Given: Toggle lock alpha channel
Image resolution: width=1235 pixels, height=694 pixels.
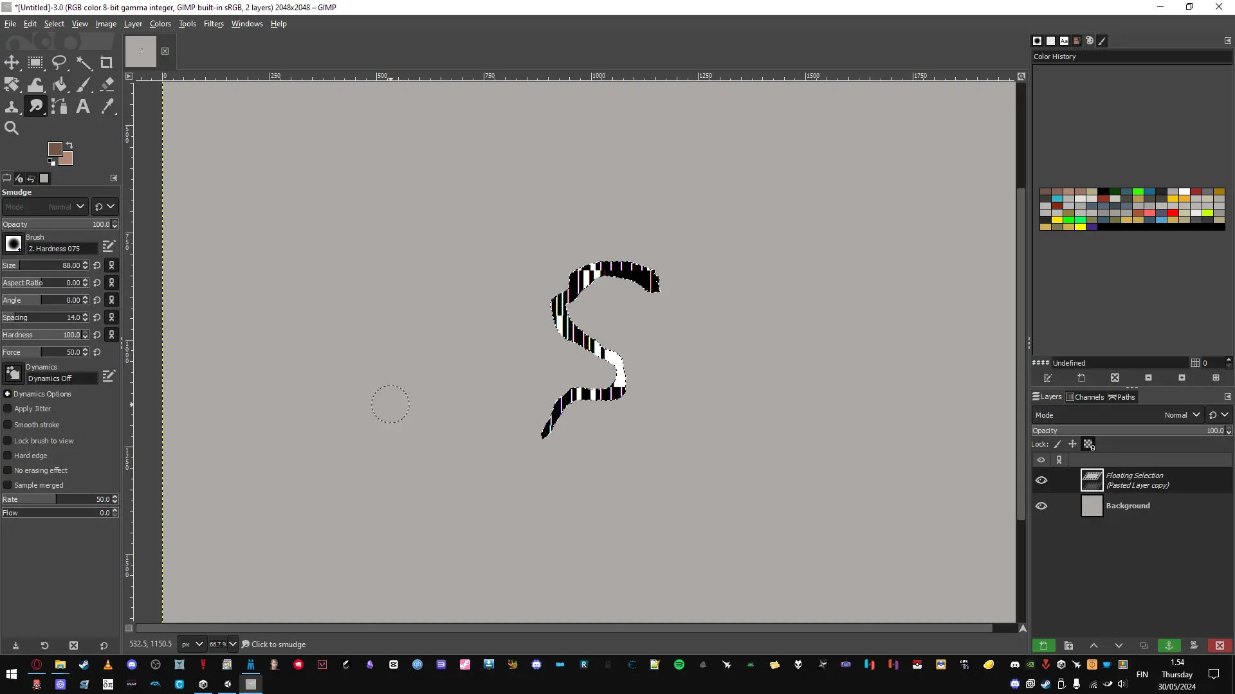Looking at the screenshot, I should [1088, 444].
